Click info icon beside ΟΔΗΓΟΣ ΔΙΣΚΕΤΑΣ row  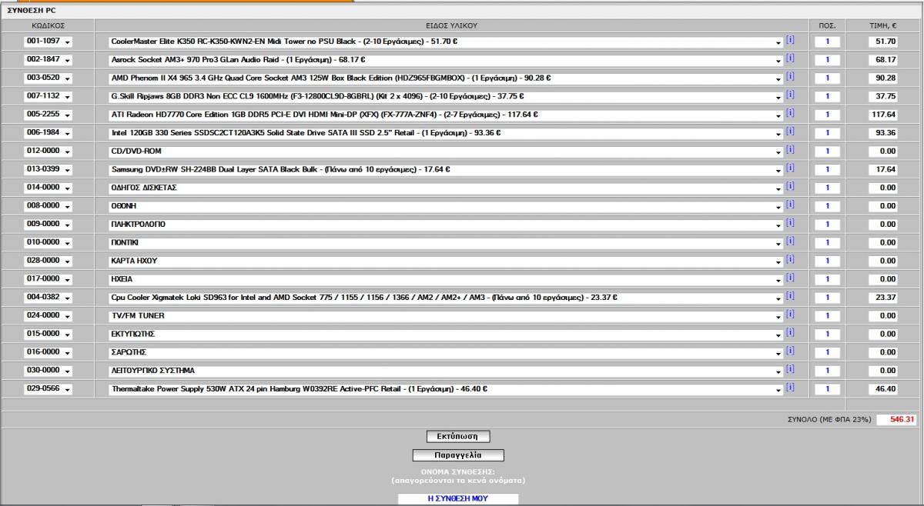point(790,187)
